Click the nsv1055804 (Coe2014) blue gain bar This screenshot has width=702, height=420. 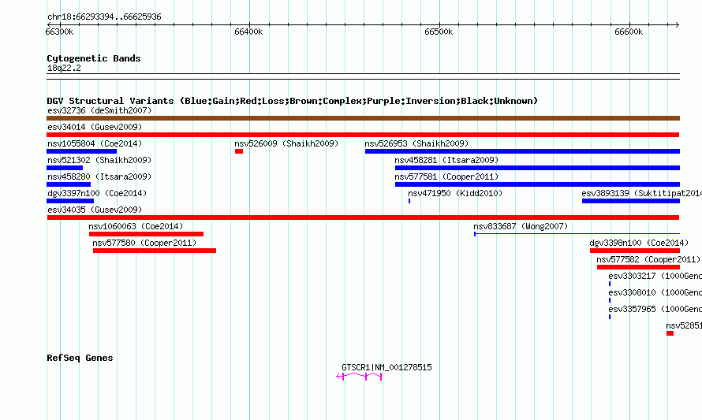coord(81,151)
